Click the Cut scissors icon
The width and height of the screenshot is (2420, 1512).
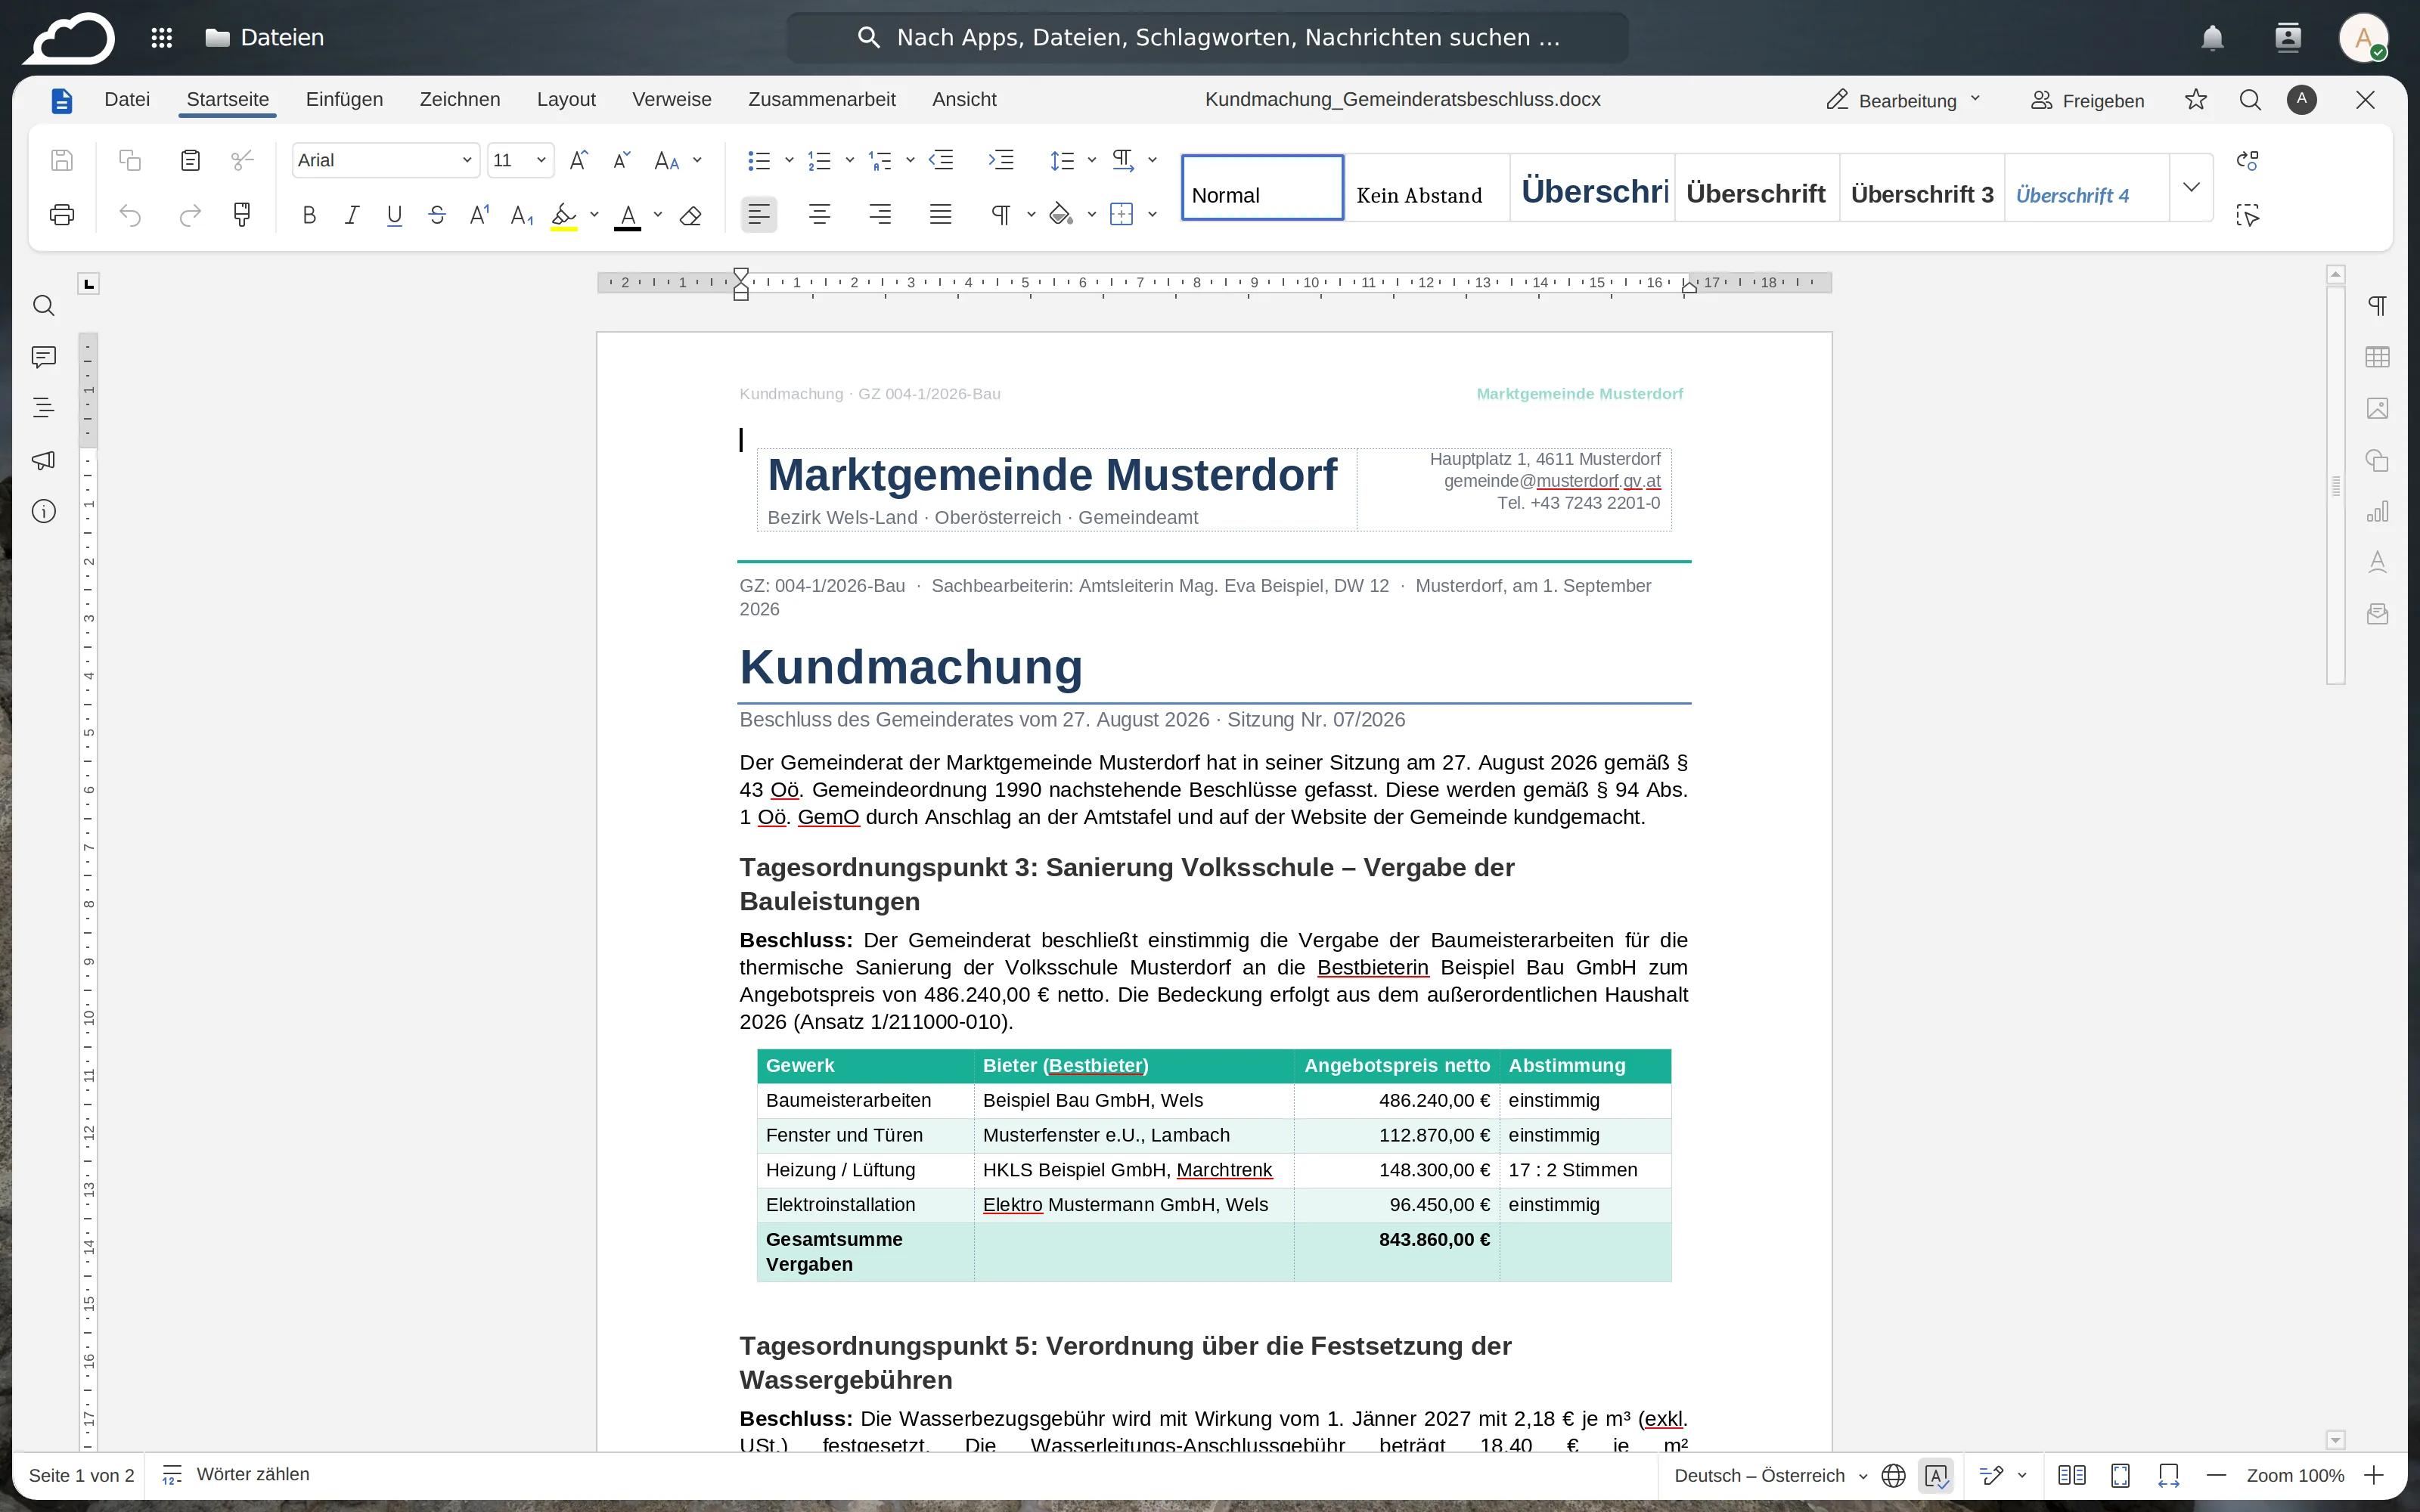pos(242,160)
